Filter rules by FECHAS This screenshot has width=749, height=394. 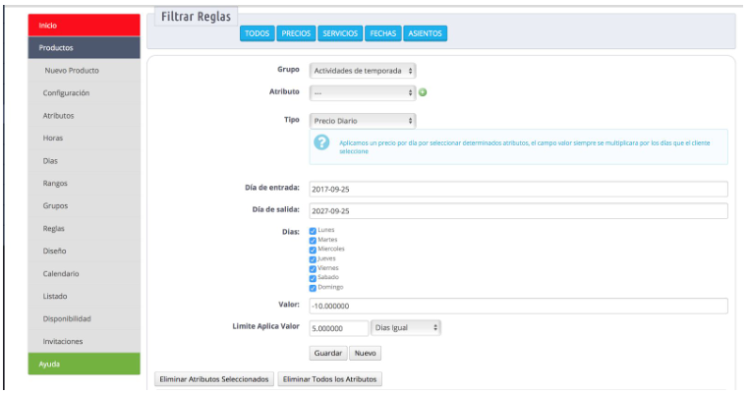(383, 33)
